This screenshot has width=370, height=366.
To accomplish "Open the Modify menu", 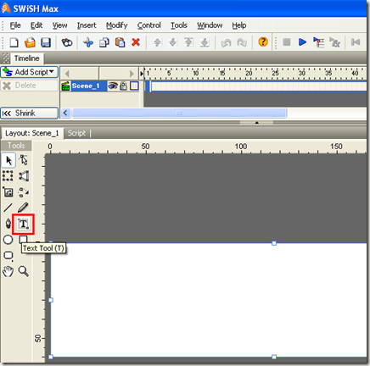I will pyautogui.click(x=117, y=25).
